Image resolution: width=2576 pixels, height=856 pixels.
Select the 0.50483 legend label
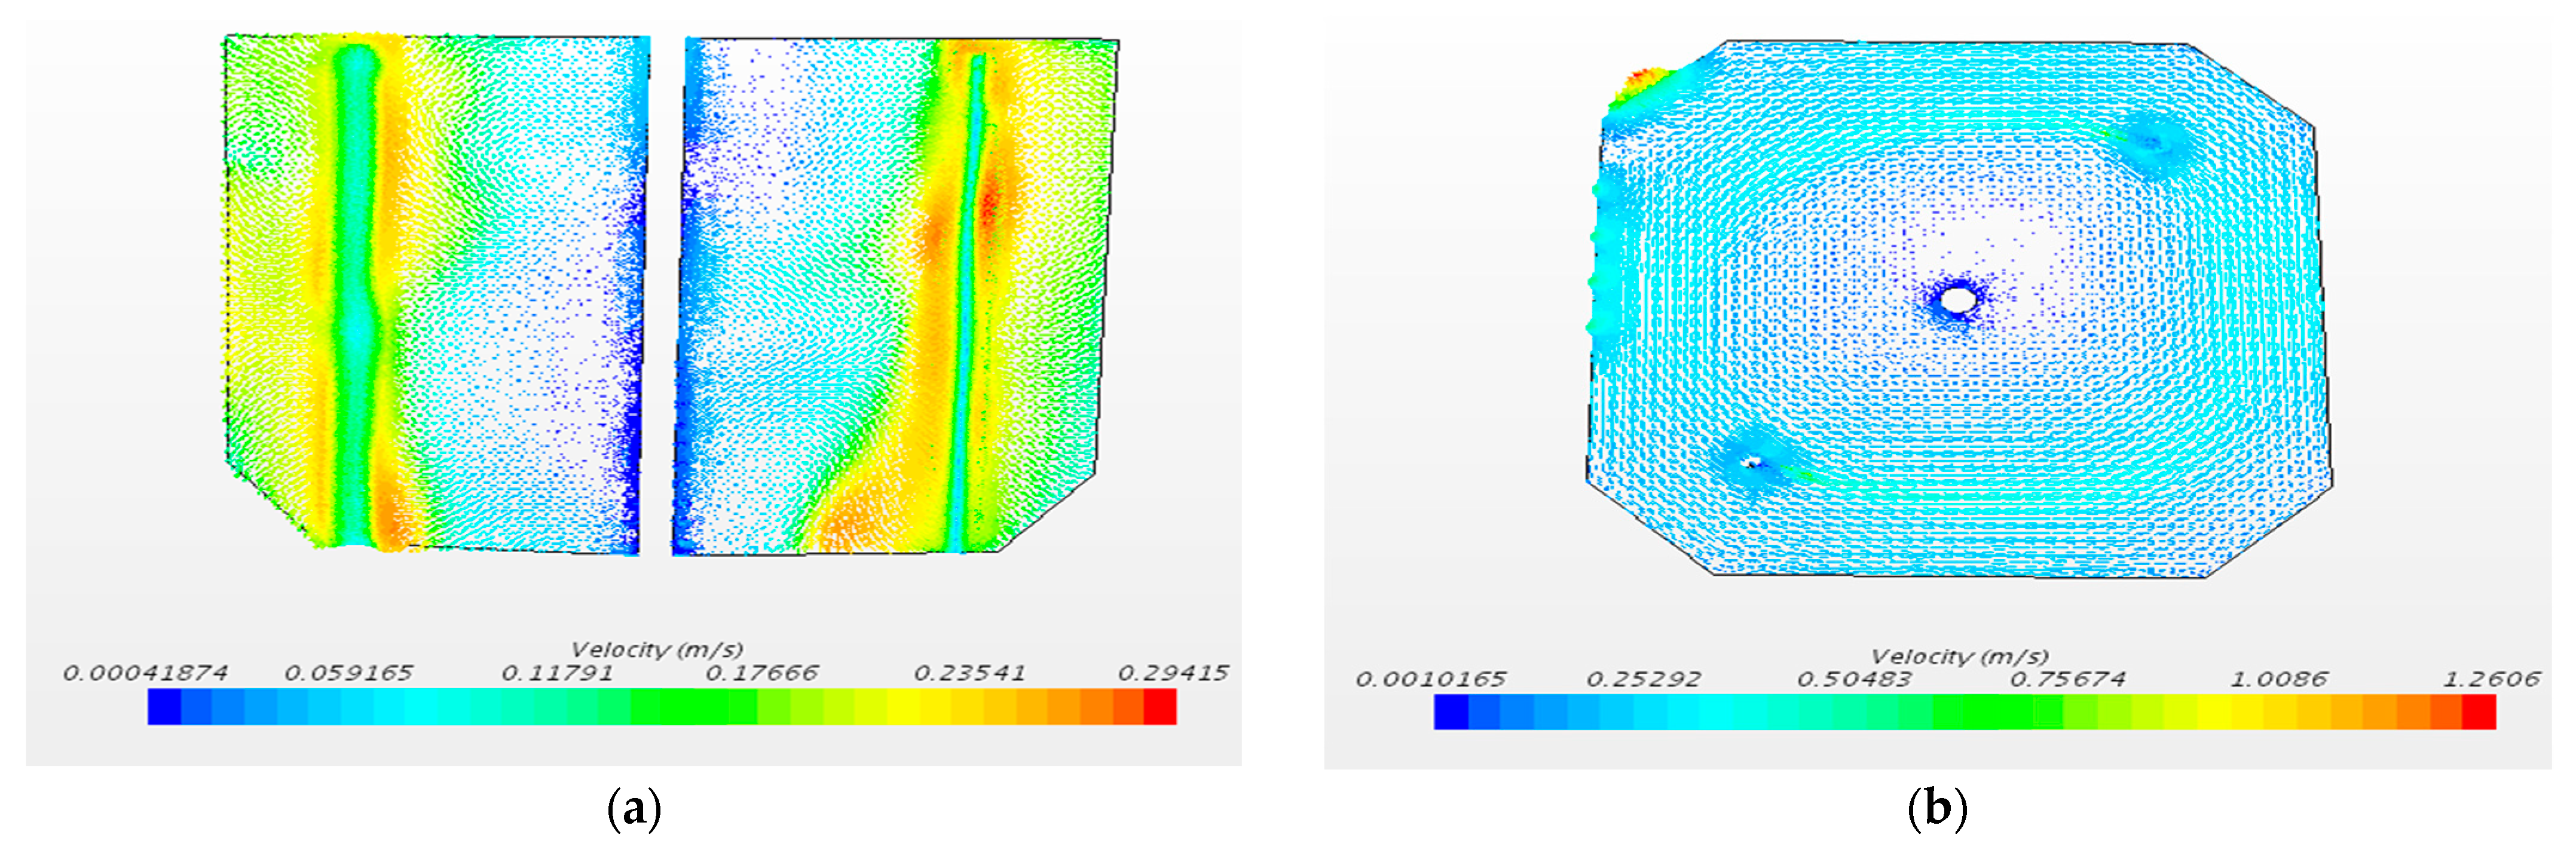[x=1854, y=679]
